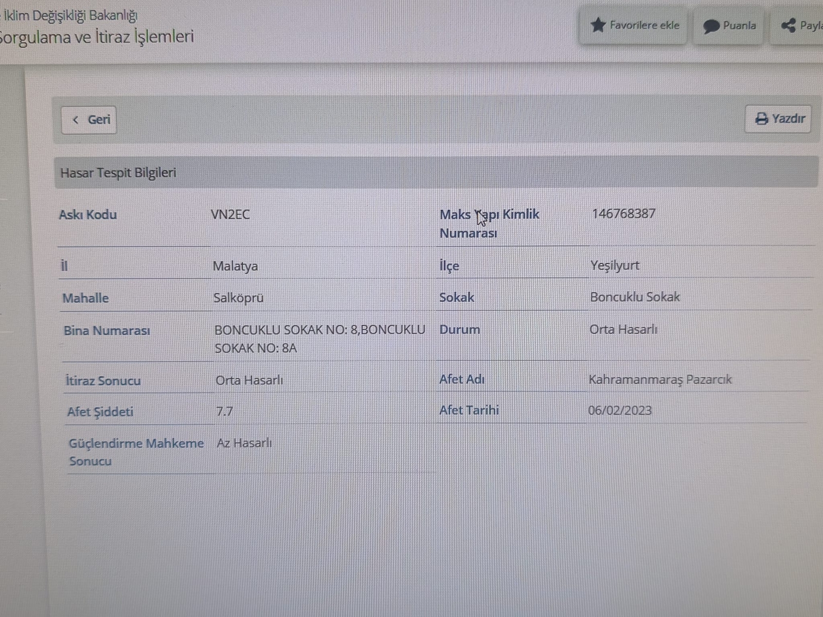This screenshot has width=823, height=617.
Task: Click the Askı Kodu label
Action: click(x=87, y=214)
